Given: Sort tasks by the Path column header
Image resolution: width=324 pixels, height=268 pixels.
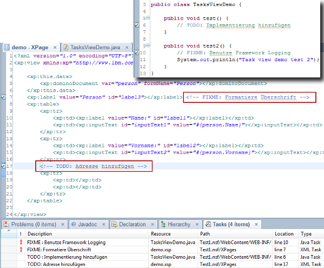Looking at the screenshot, I should [235, 234].
